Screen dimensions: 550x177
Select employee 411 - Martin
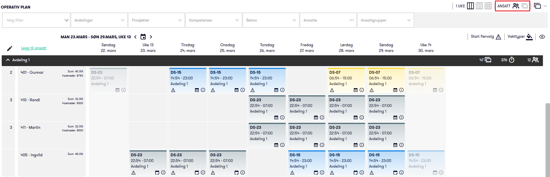coord(30,127)
